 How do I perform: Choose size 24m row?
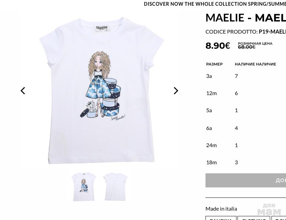(246, 145)
